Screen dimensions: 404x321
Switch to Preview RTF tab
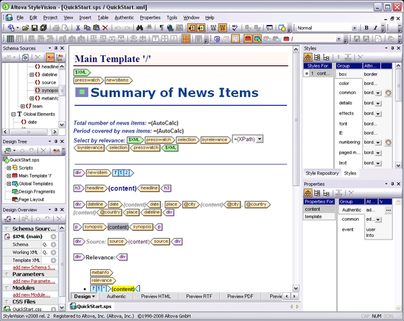point(199,296)
